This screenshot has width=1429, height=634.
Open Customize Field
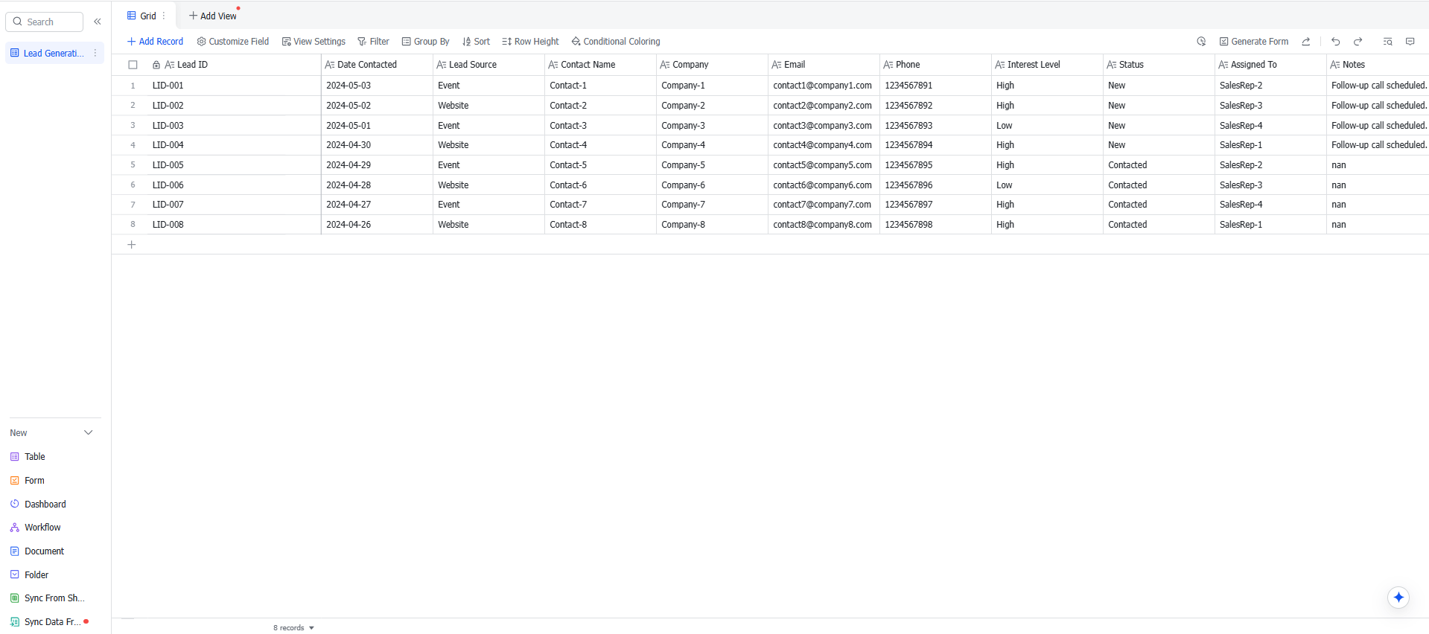coord(233,42)
